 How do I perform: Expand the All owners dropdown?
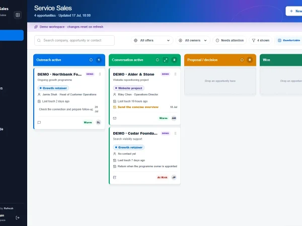click(x=193, y=40)
